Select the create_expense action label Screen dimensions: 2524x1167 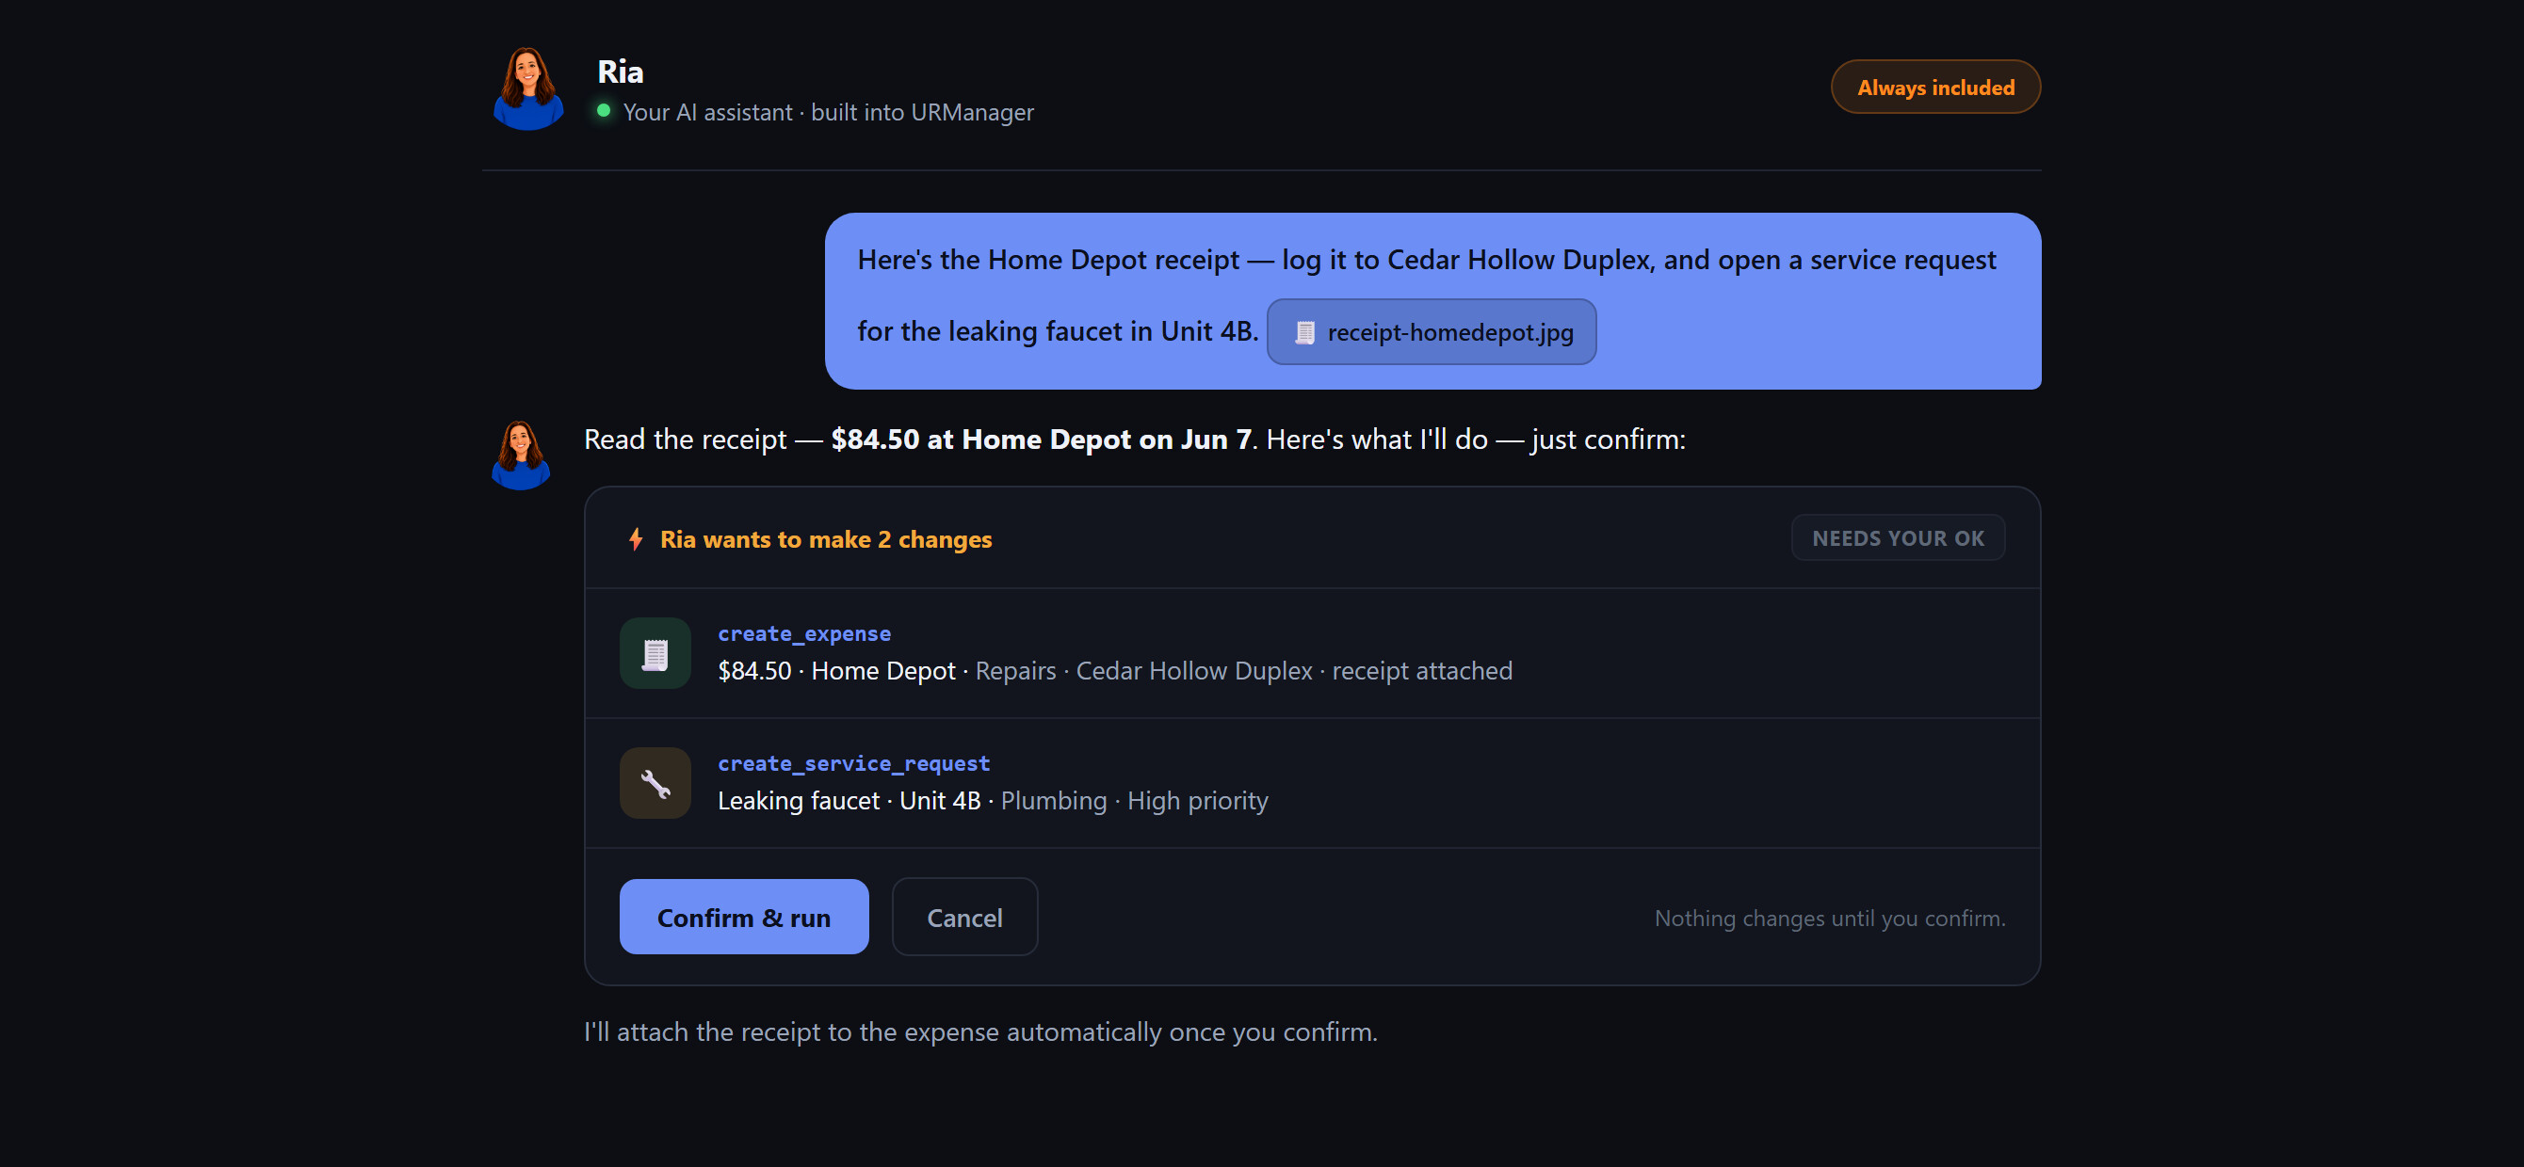pyautogui.click(x=804, y=633)
